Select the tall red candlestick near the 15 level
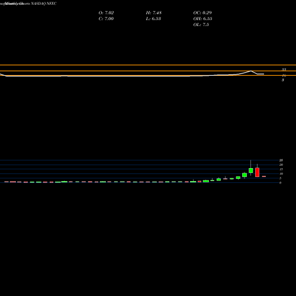The image size is (296, 296). [257, 172]
